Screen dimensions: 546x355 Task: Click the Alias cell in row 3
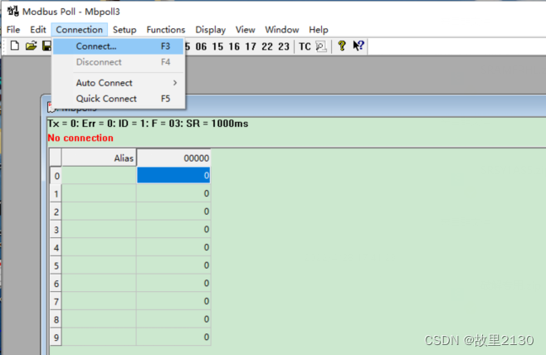pyautogui.click(x=100, y=230)
